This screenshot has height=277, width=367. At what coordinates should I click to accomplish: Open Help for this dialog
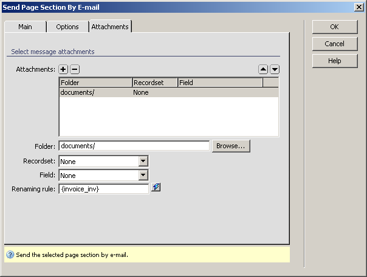pyautogui.click(x=334, y=61)
